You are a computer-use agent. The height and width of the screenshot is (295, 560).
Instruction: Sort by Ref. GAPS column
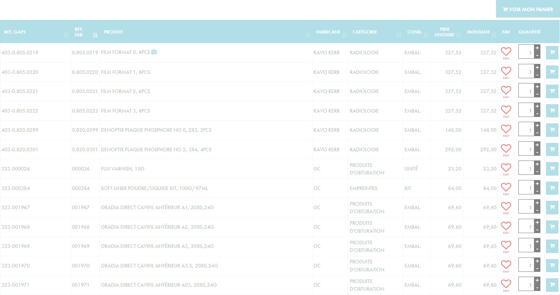point(35,32)
